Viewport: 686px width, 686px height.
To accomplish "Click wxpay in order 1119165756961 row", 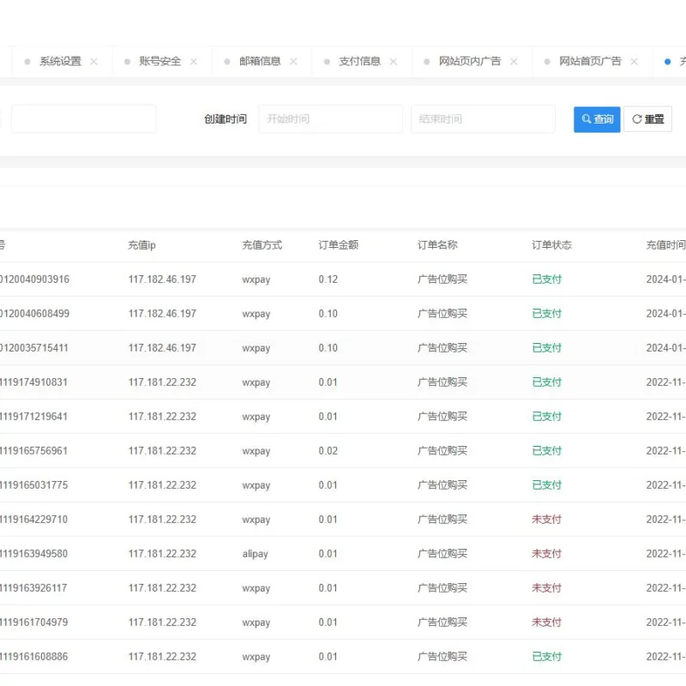I will click(x=256, y=451).
